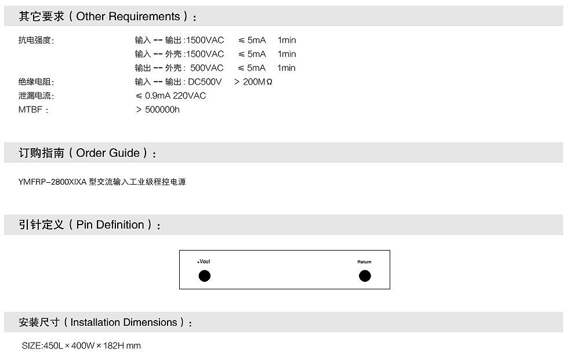Click the SIZE 450L × 400W × 182H text

click(x=81, y=346)
